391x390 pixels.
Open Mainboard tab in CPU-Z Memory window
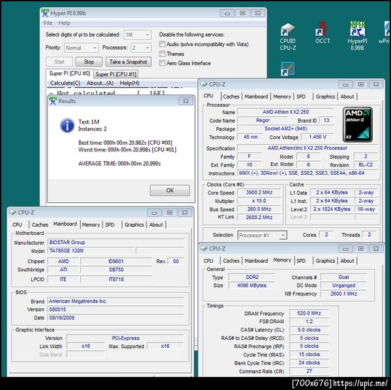click(256, 261)
